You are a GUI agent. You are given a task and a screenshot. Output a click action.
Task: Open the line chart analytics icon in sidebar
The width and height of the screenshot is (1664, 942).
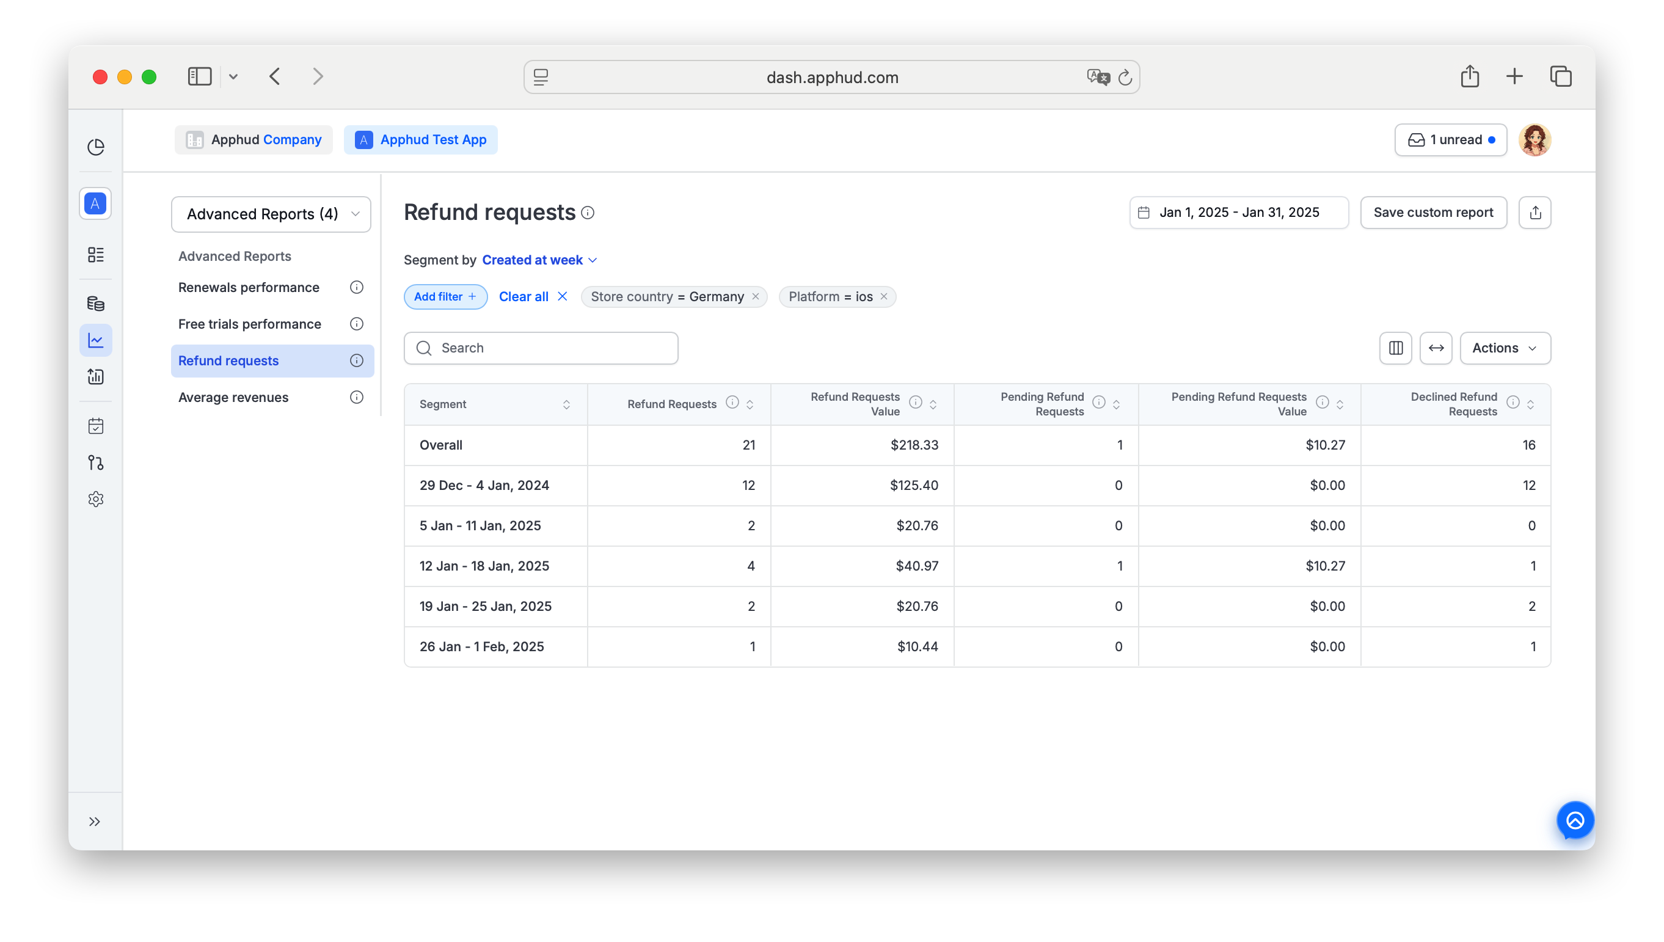click(96, 340)
